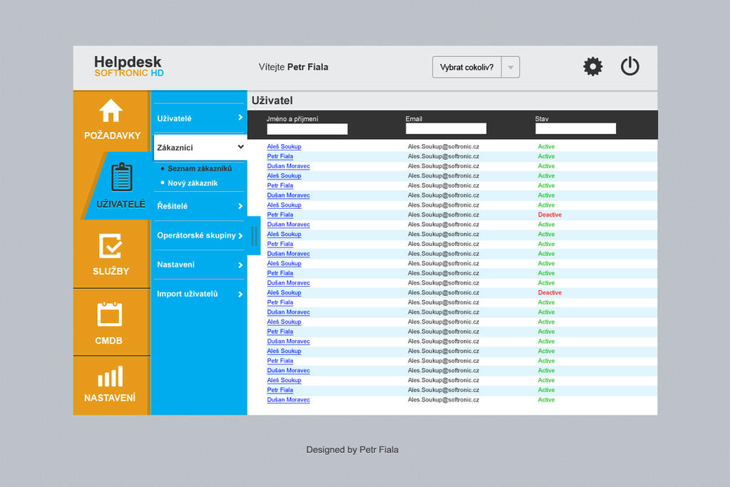Click the email in the first row
This screenshot has width=730, height=487.
click(x=443, y=147)
